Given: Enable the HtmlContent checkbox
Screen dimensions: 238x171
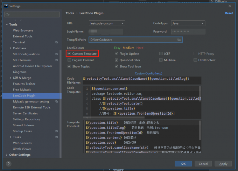Looking at the screenshot, I should point(195,60).
